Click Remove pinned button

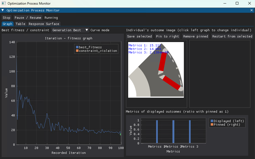[196, 36]
